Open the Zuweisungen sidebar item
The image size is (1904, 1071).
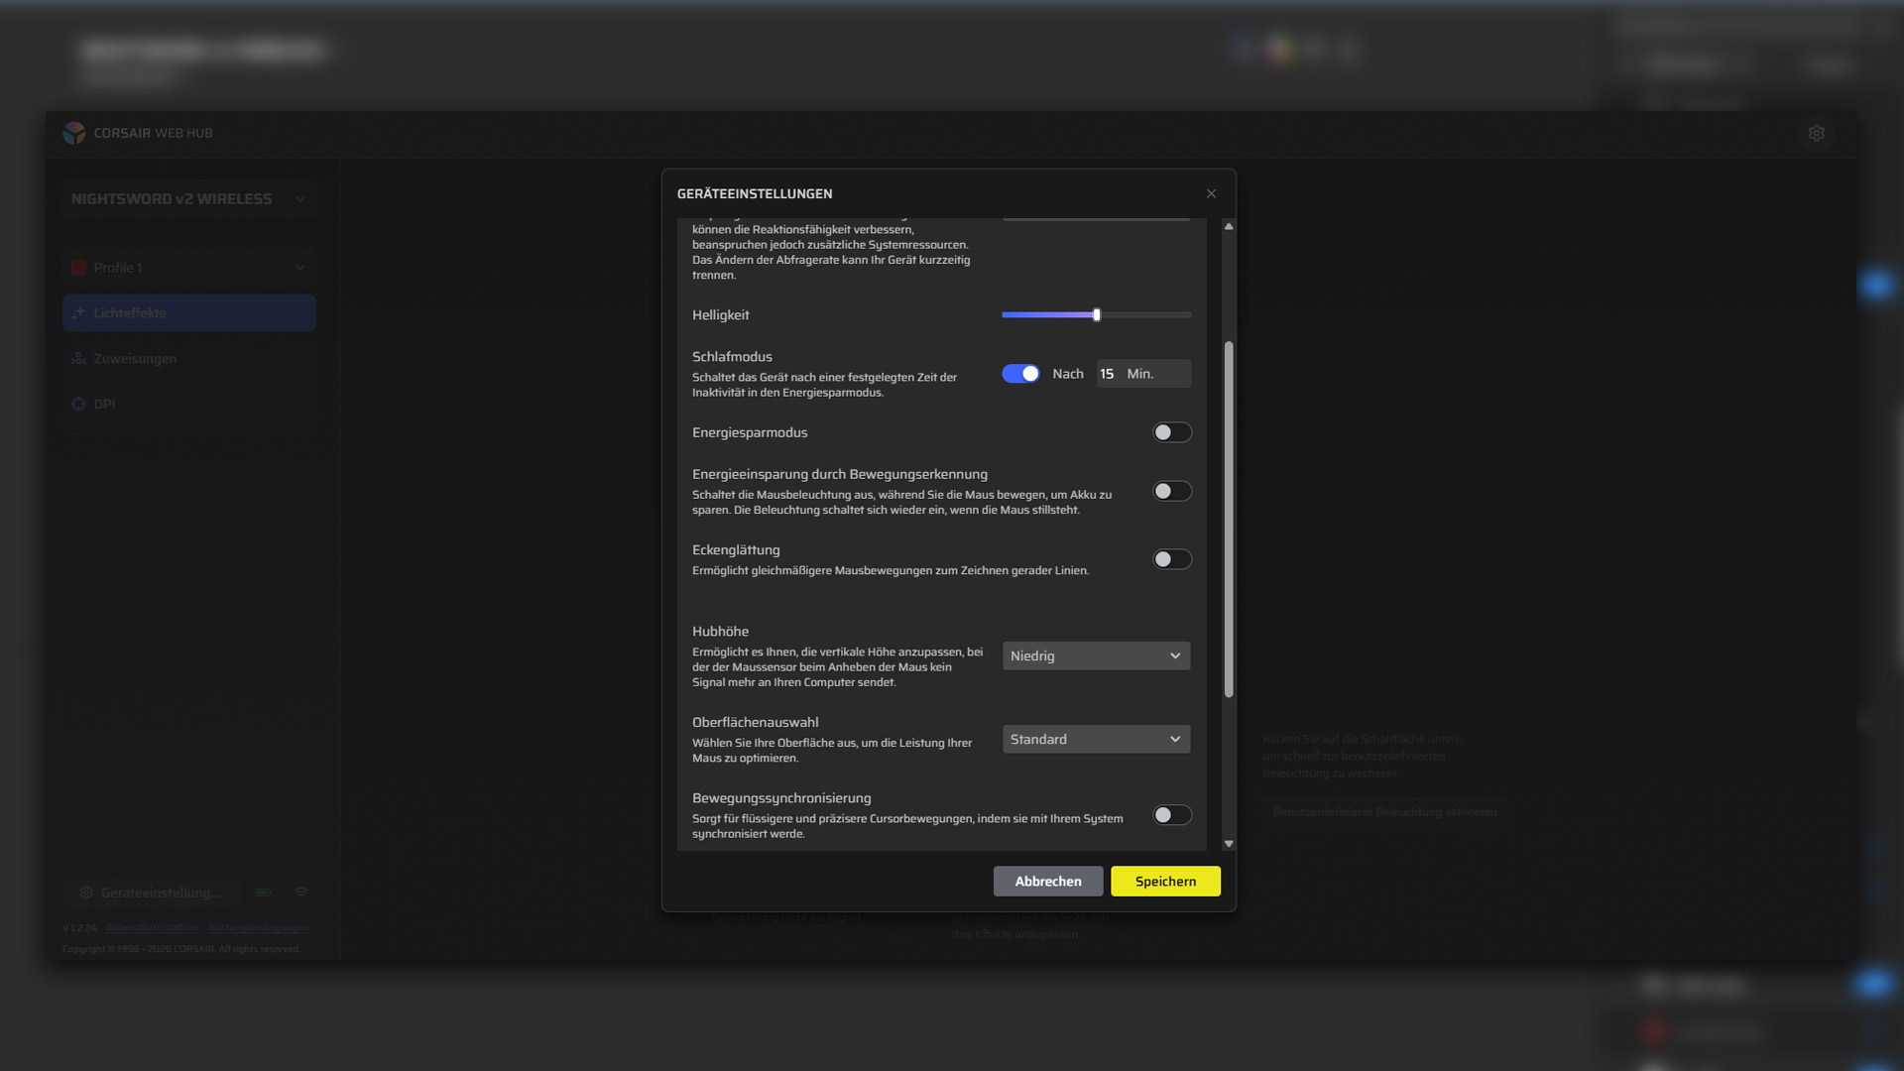[x=189, y=359]
